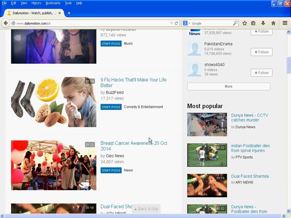This screenshot has height=218, width=291.
Task: Click the site identity globe icon
Action: click(13, 23)
